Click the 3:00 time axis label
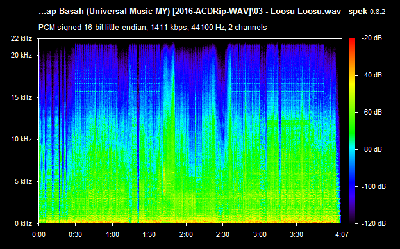 [260, 234]
